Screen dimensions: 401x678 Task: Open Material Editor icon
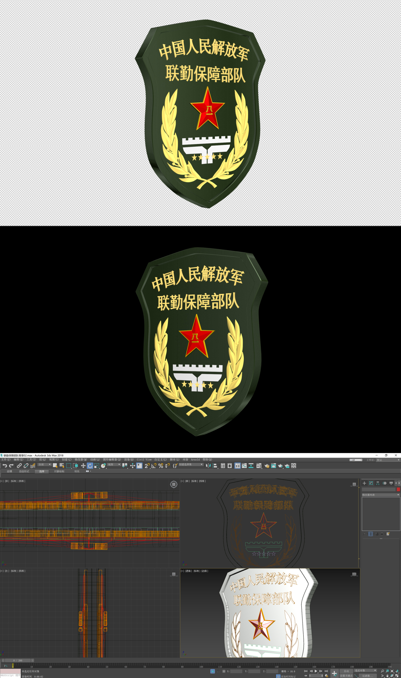pyautogui.click(x=259, y=466)
